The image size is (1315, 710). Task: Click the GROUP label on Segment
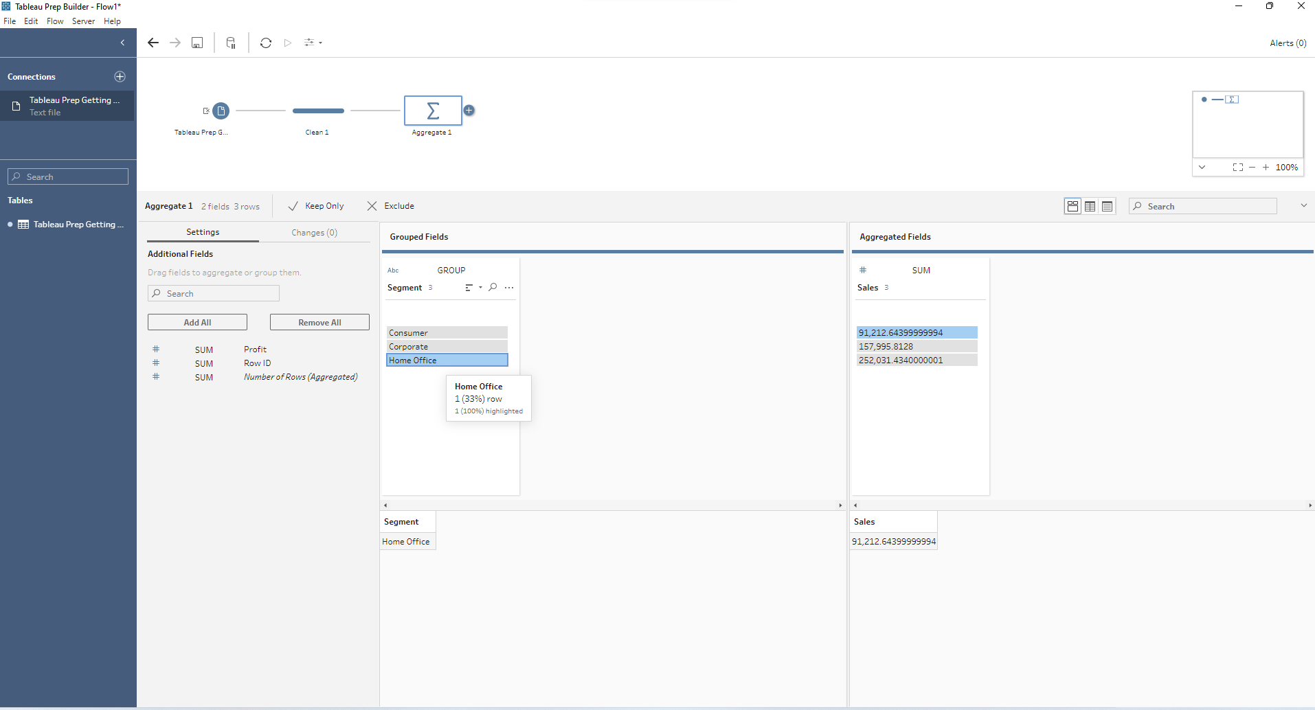click(x=451, y=270)
